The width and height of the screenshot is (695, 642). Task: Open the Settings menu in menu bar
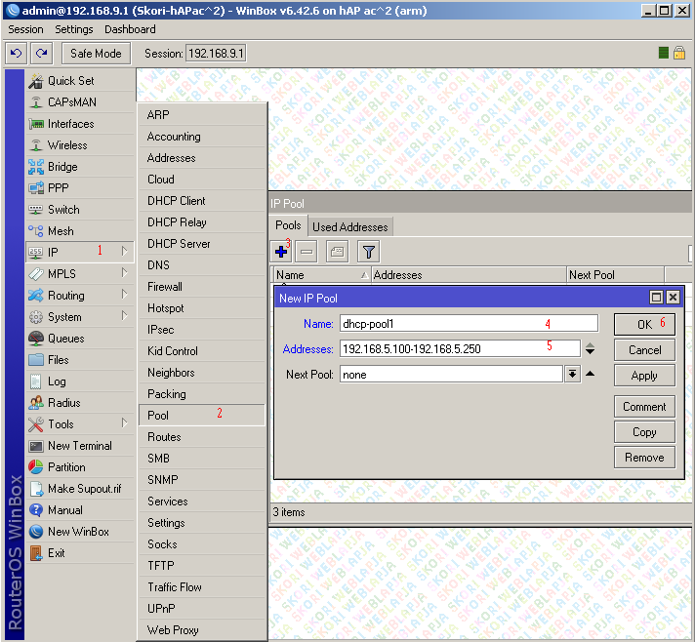pyautogui.click(x=74, y=30)
